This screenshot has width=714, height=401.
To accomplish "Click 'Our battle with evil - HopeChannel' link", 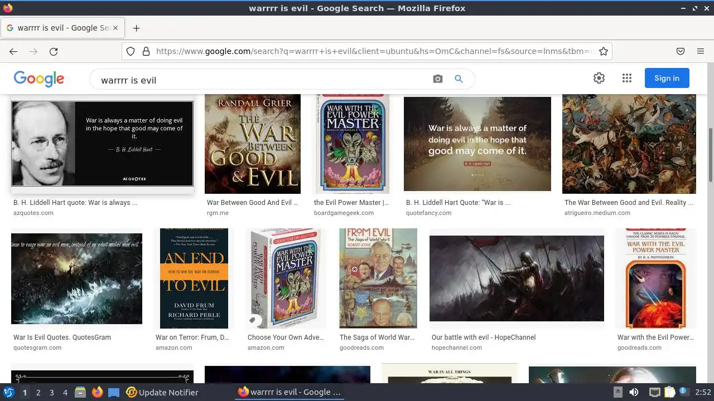I will [x=484, y=338].
